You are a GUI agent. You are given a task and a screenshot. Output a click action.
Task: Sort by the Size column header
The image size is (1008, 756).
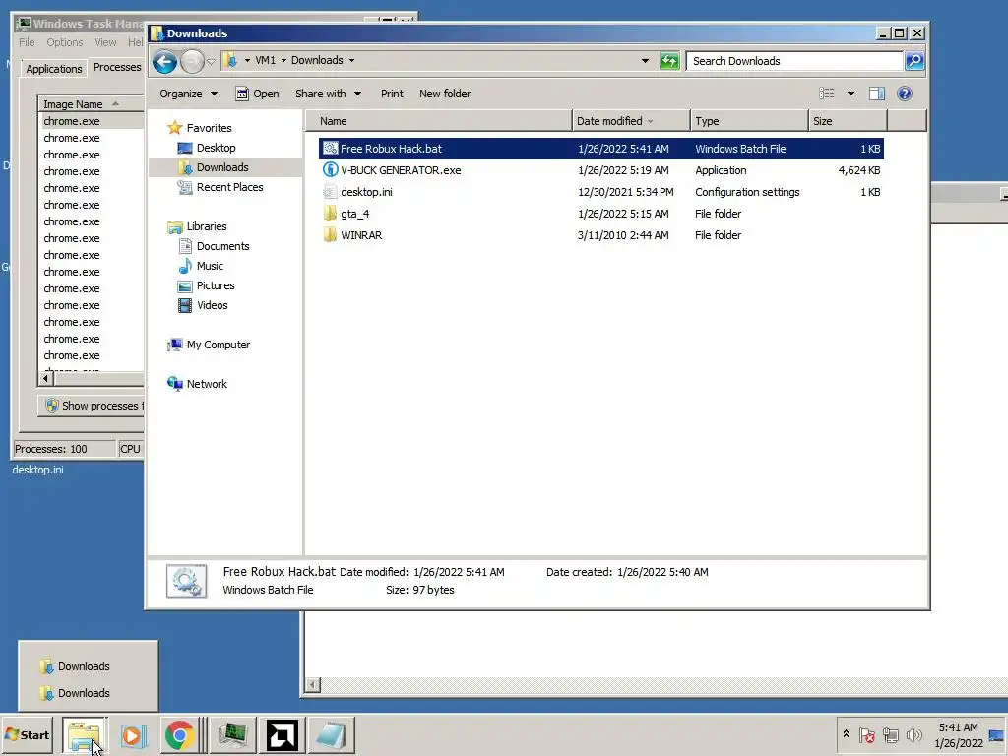pos(848,121)
